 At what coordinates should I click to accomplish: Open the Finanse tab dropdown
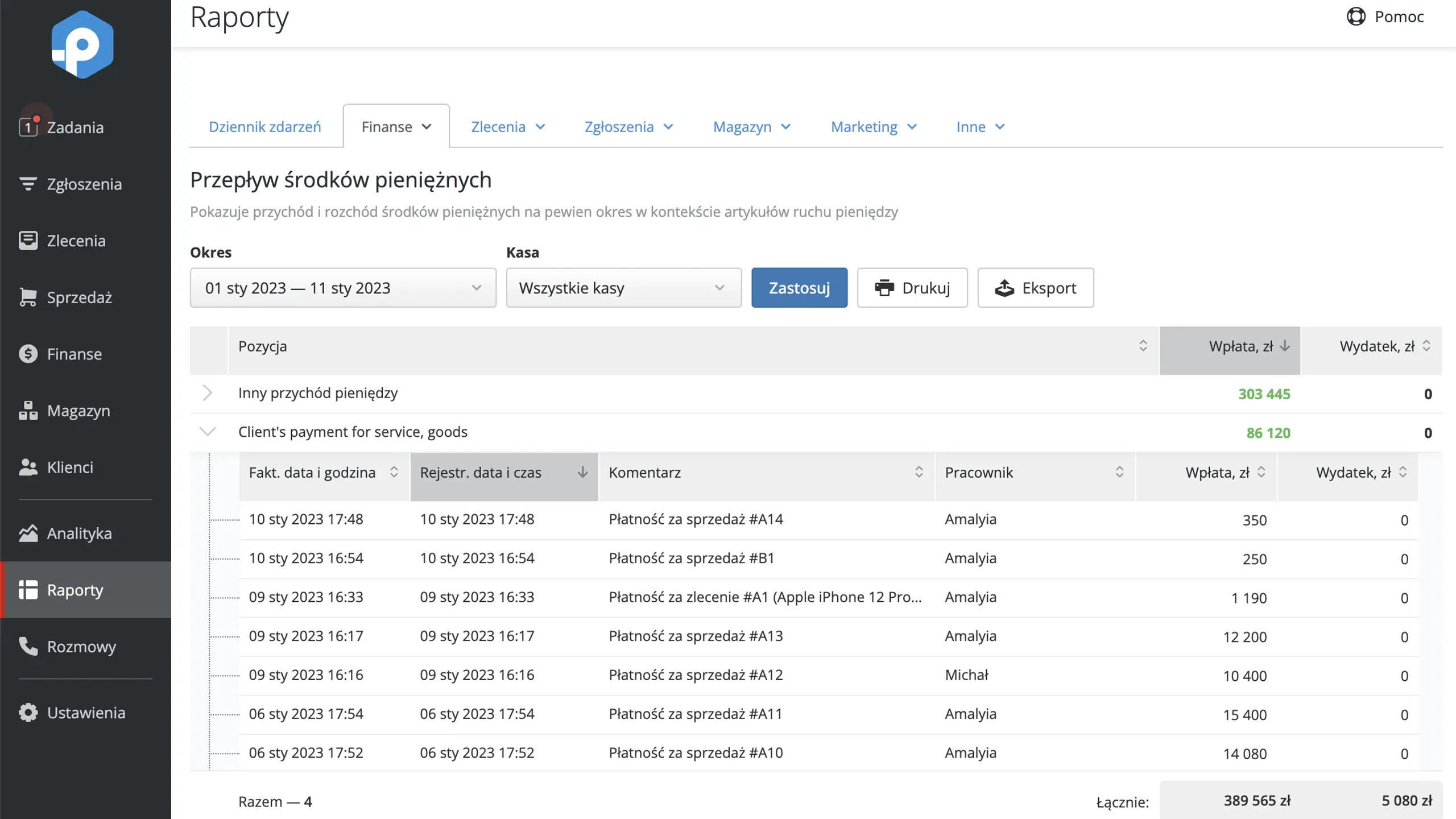[x=396, y=126]
